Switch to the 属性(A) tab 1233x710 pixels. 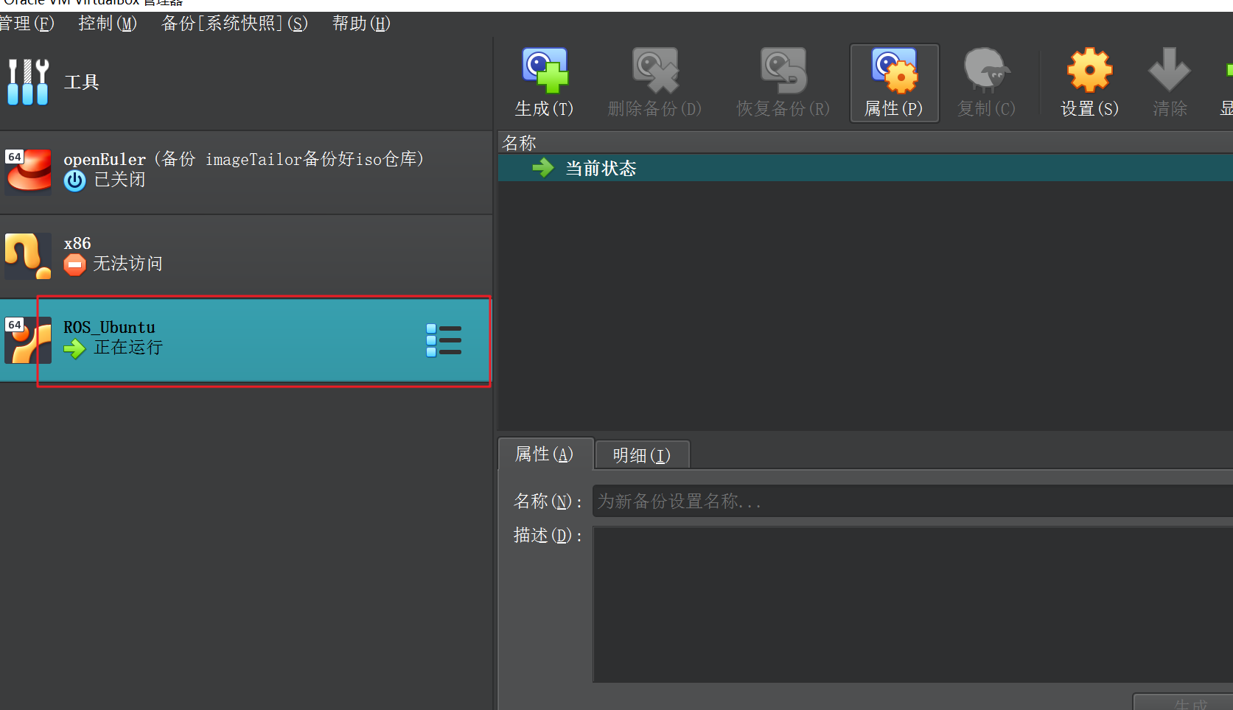(x=544, y=454)
